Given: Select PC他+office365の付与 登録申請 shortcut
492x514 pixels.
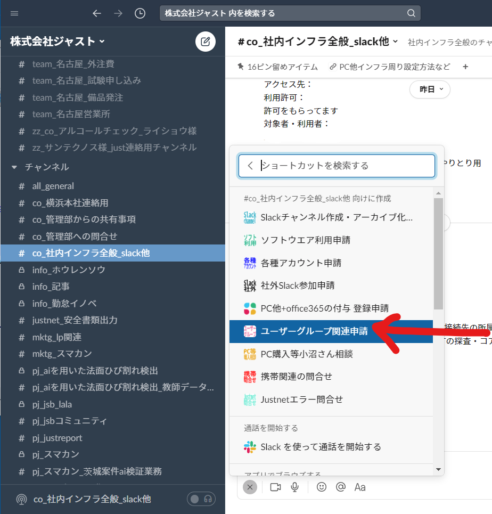Looking at the screenshot, I should click(x=331, y=308).
